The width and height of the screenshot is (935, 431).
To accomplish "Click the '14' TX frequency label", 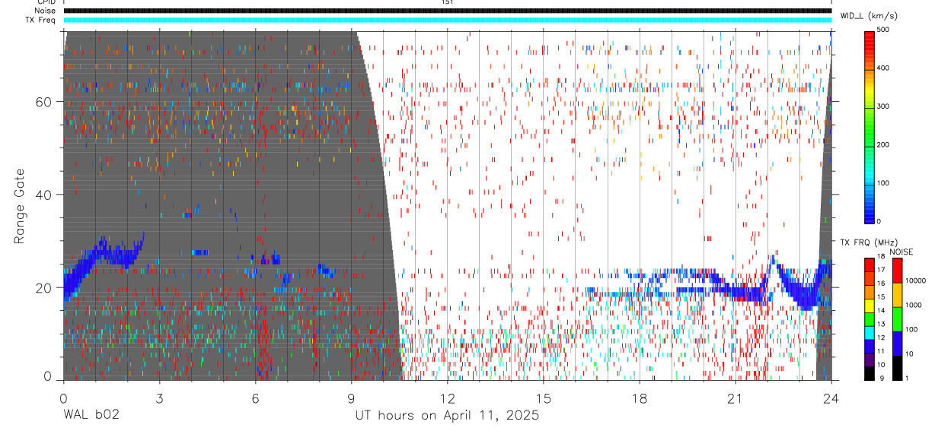I will point(882,311).
